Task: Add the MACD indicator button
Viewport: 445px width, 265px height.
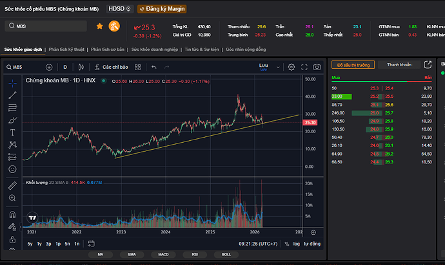Action: (x=163, y=255)
